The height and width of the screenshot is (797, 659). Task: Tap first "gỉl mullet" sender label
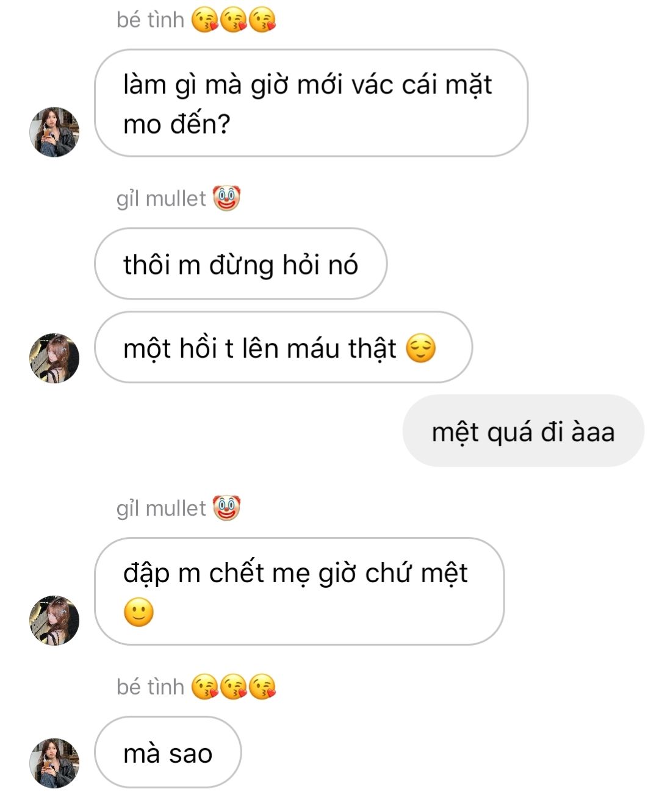tap(161, 198)
